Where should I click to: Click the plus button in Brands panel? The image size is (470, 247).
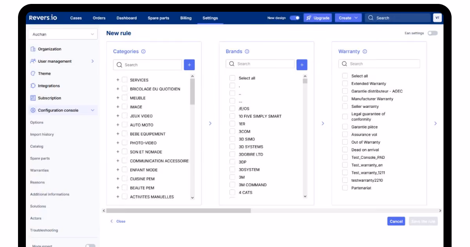(302, 65)
